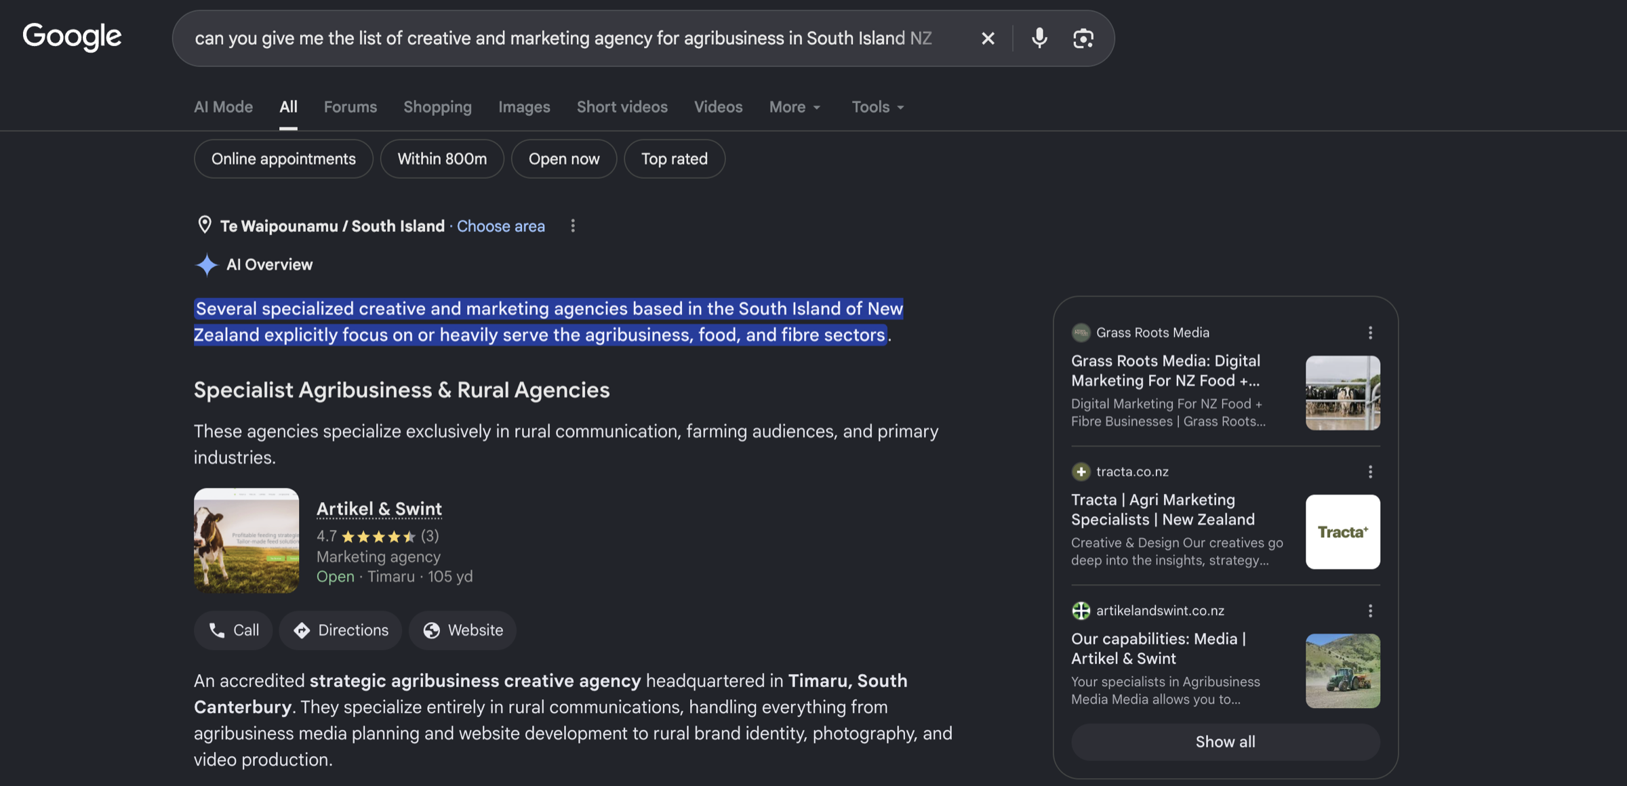Open the Shopping tab

(x=437, y=107)
